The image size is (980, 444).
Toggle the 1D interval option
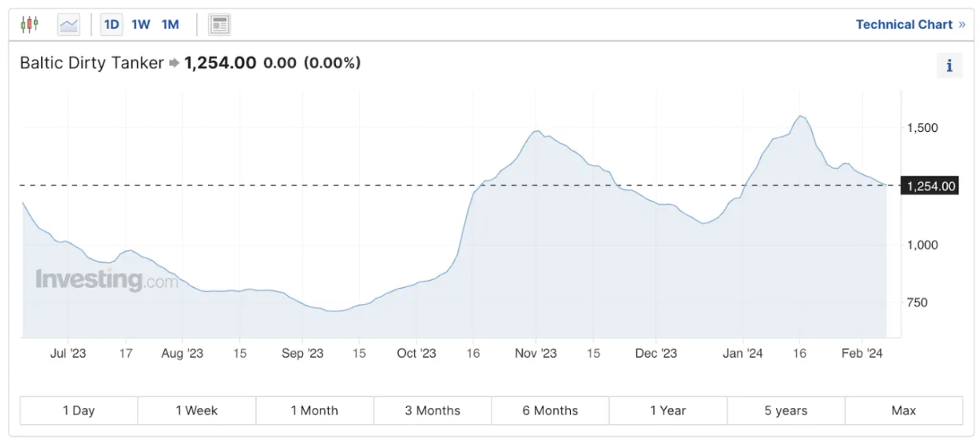112,24
